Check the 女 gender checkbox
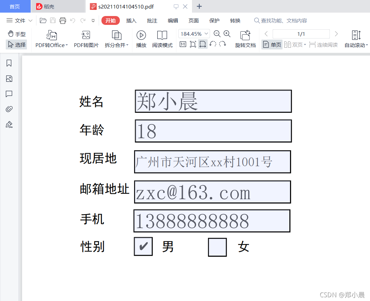This screenshot has width=370, height=301. 217,247
